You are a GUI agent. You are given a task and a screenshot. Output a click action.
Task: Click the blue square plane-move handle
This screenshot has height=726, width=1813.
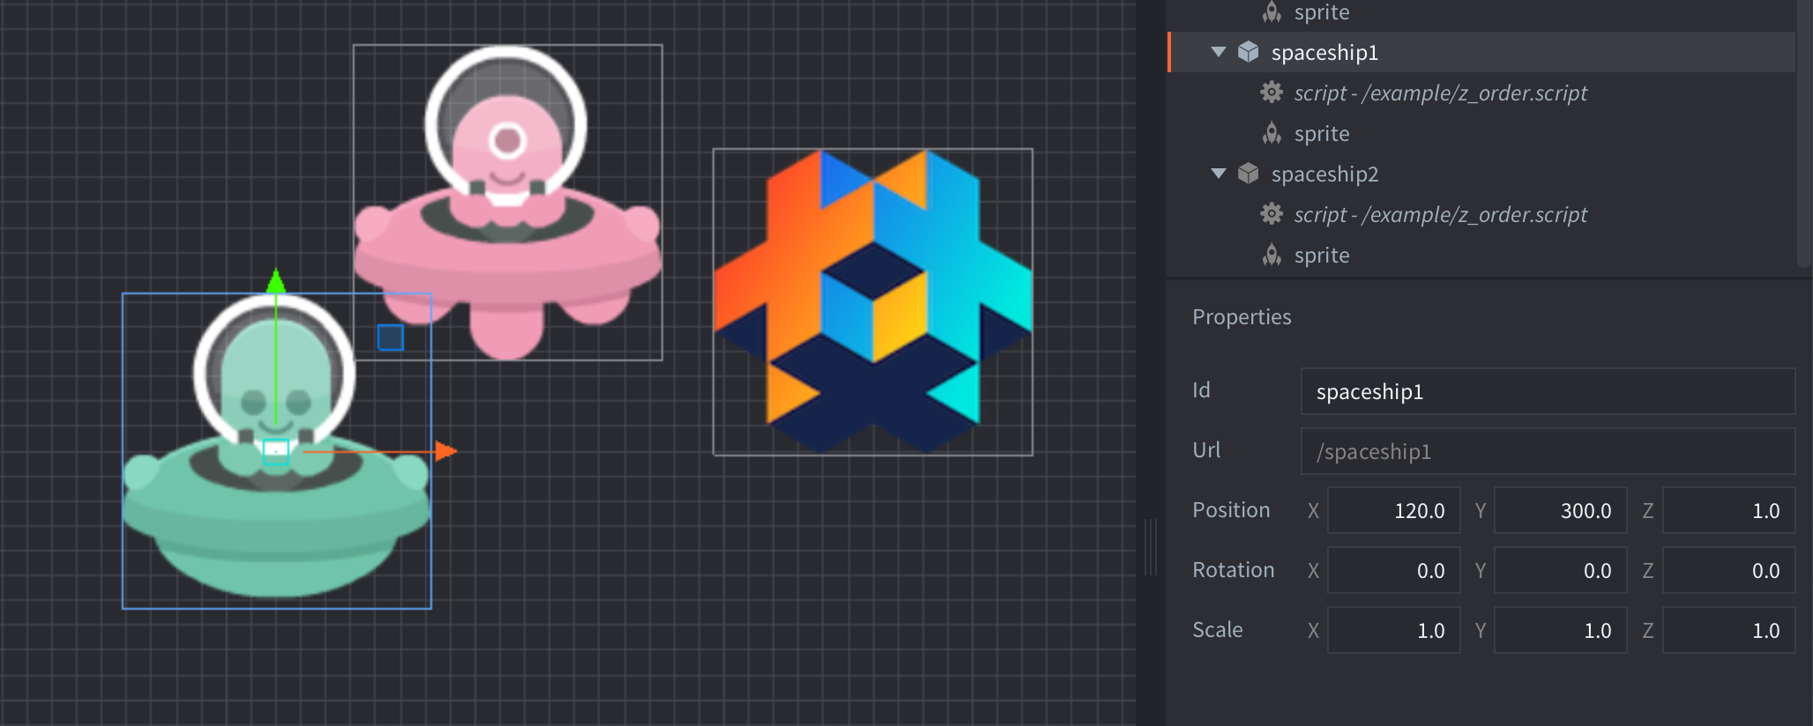click(391, 337)
